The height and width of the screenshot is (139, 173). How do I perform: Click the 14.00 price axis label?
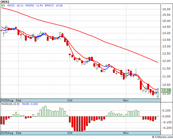pyautogui.click(x=166, y=33)
